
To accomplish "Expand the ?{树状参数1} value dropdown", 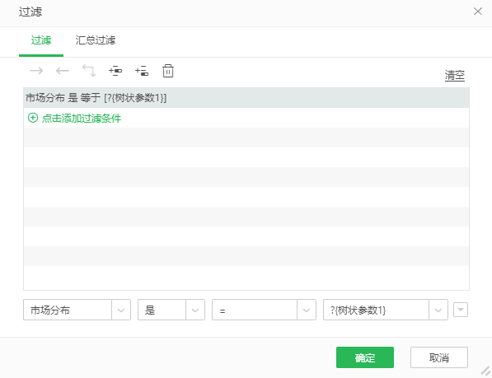I will point(438,310).
